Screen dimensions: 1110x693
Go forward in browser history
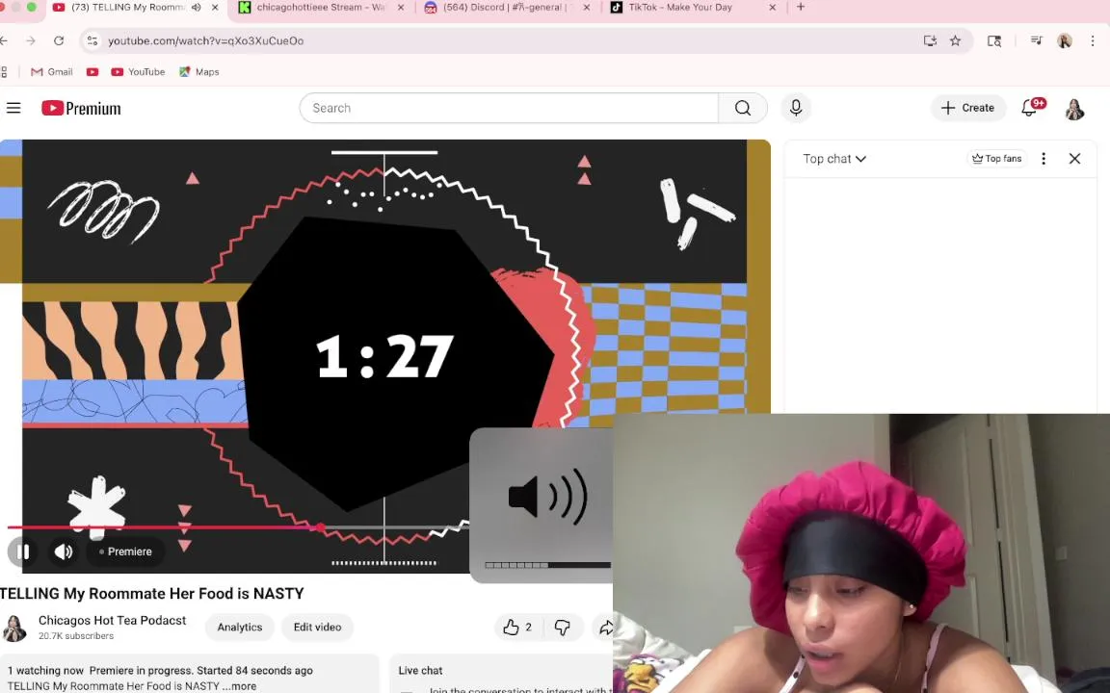tap(31, 41)
